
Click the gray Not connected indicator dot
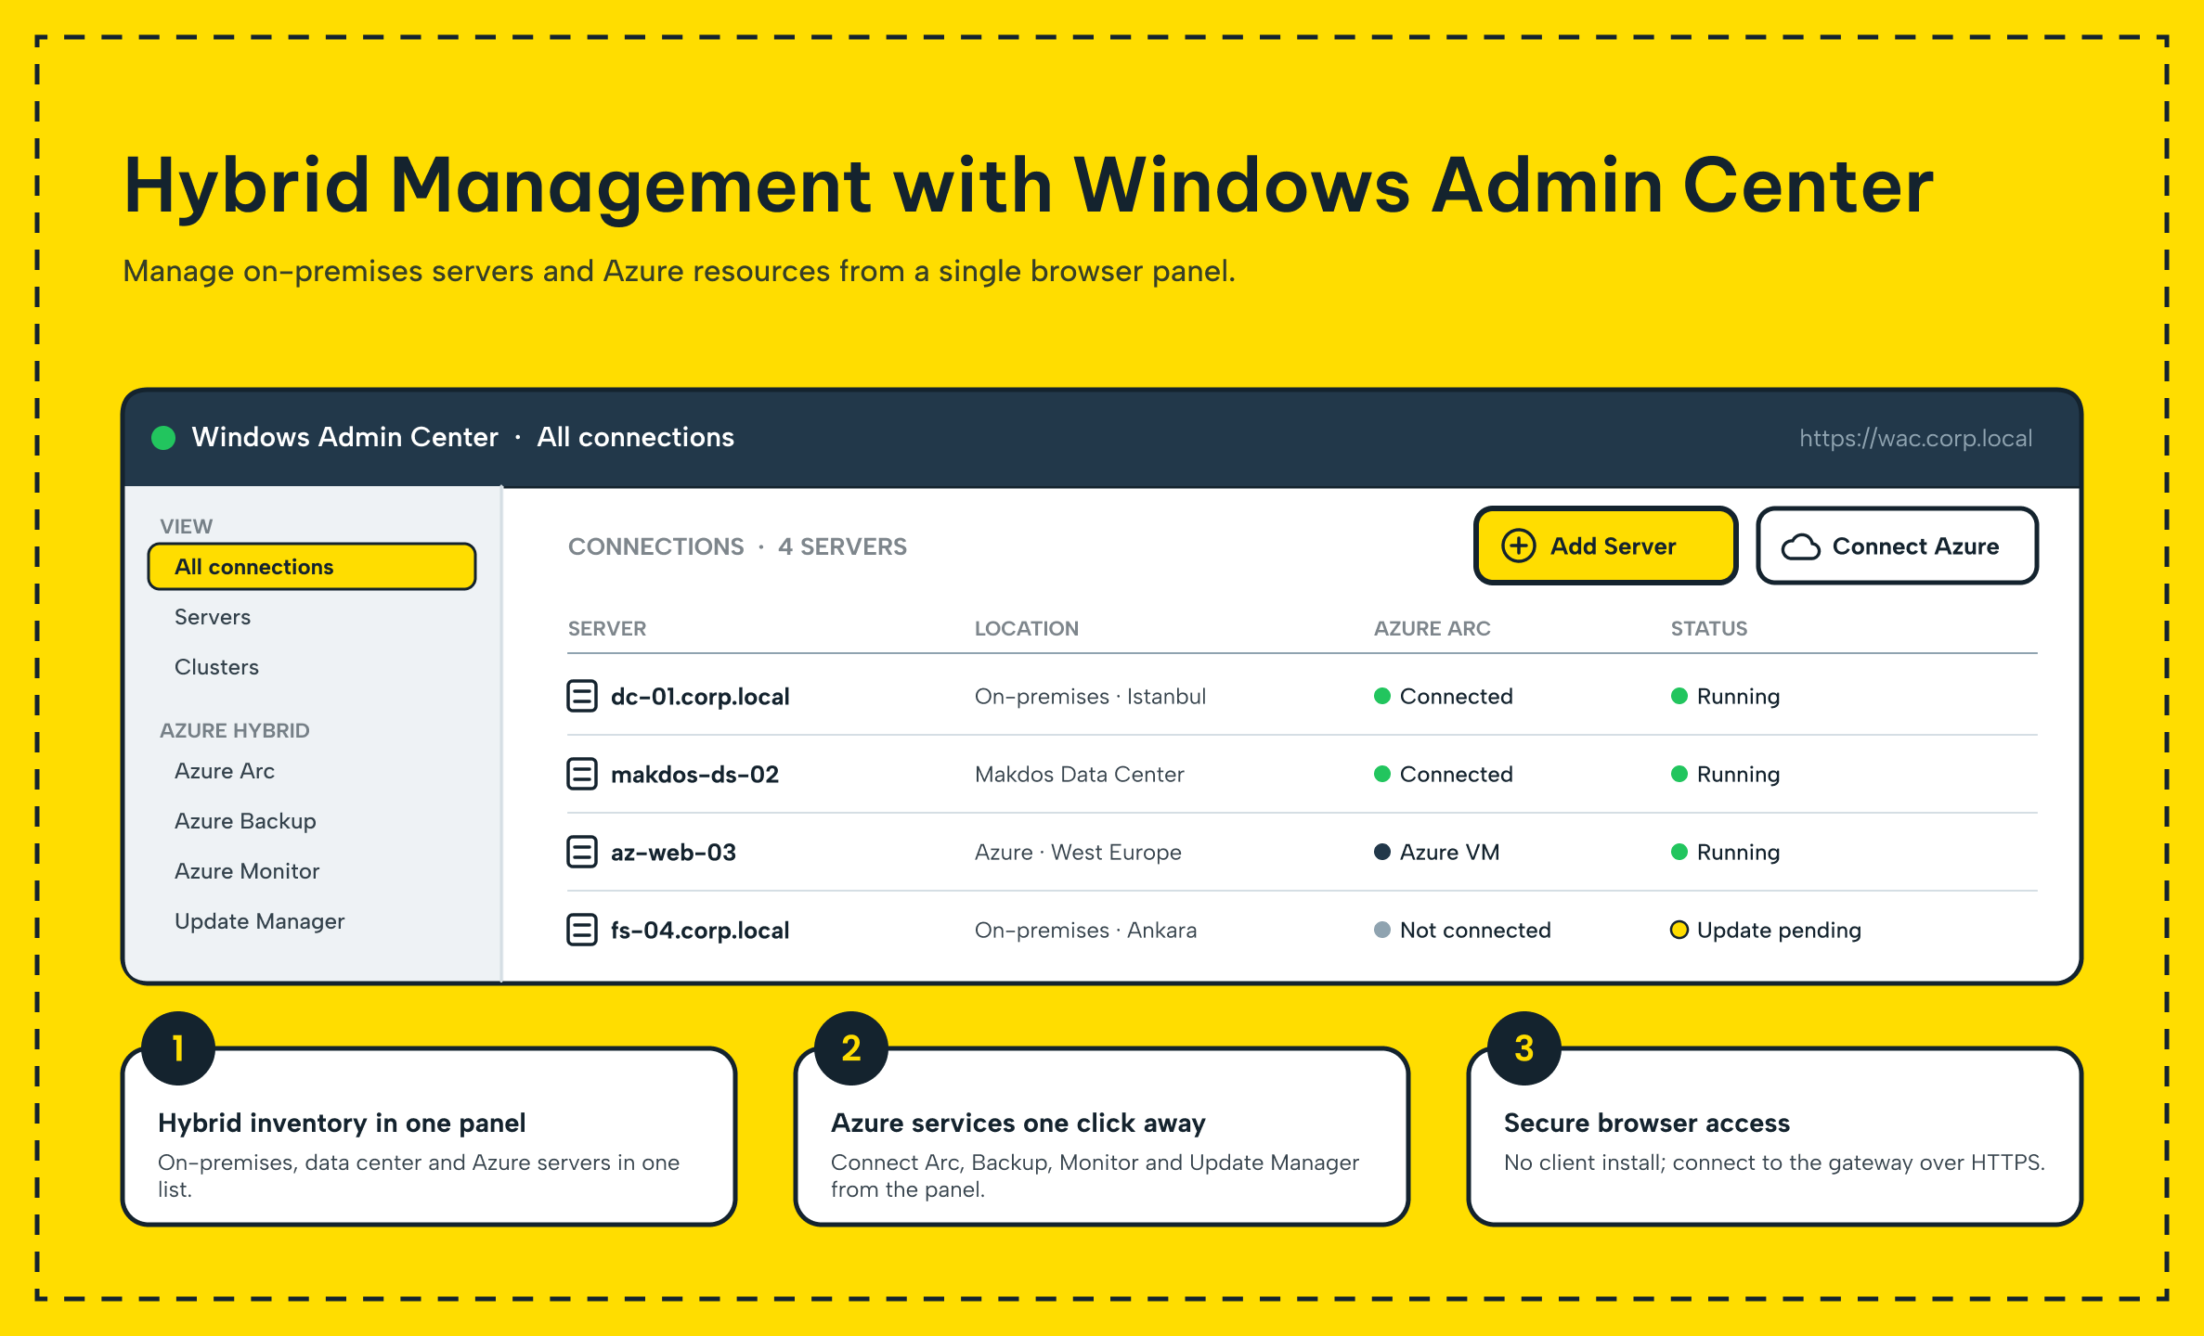(x=1382, y=930)
